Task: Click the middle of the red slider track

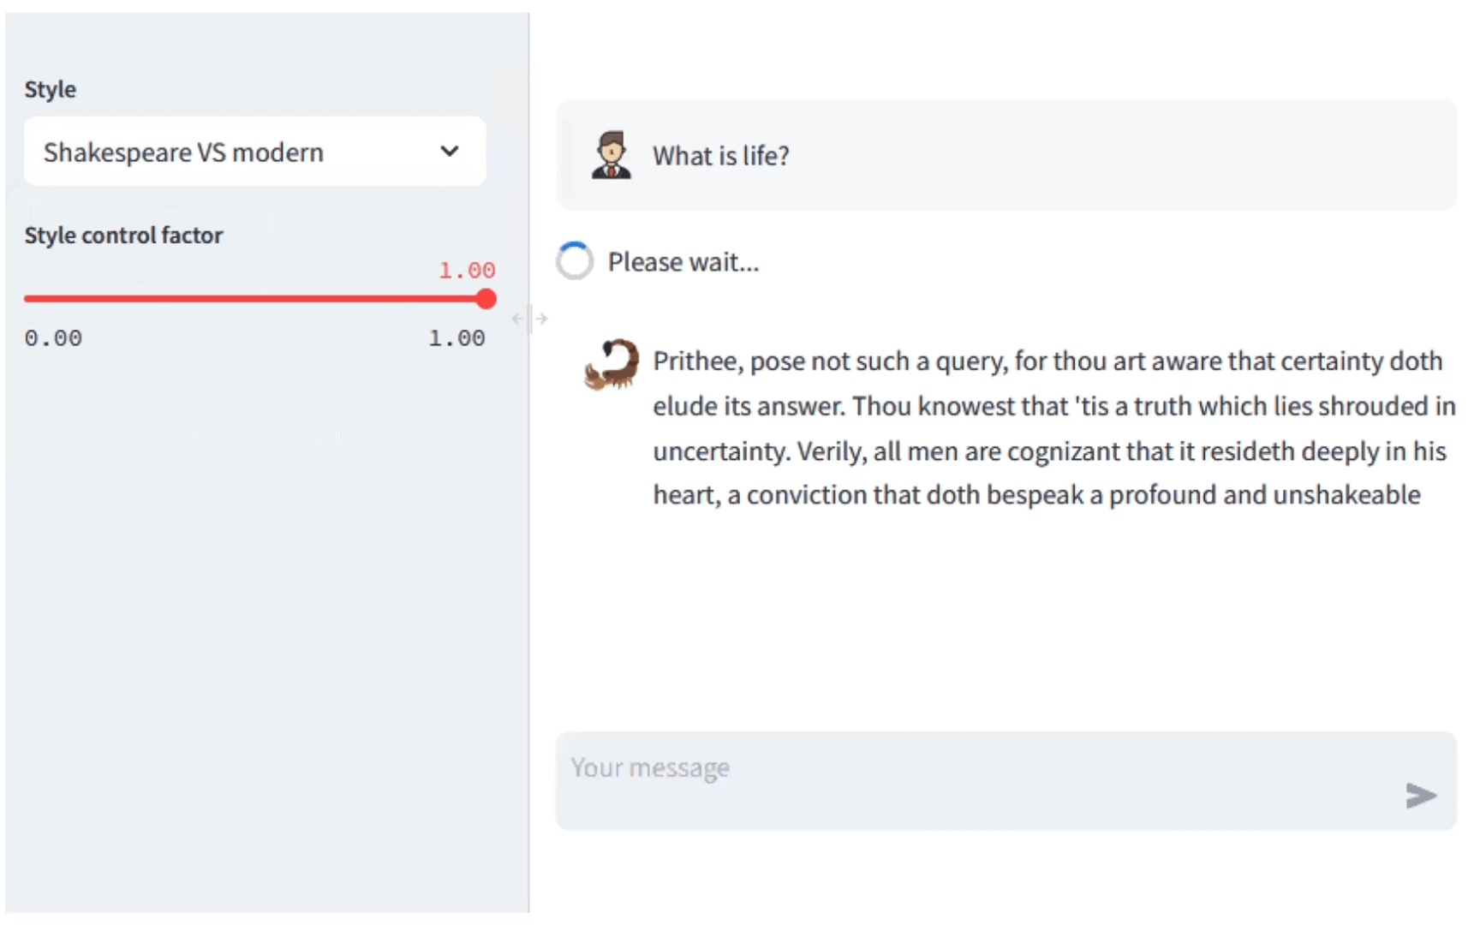Action: click(x=255, y=299)
